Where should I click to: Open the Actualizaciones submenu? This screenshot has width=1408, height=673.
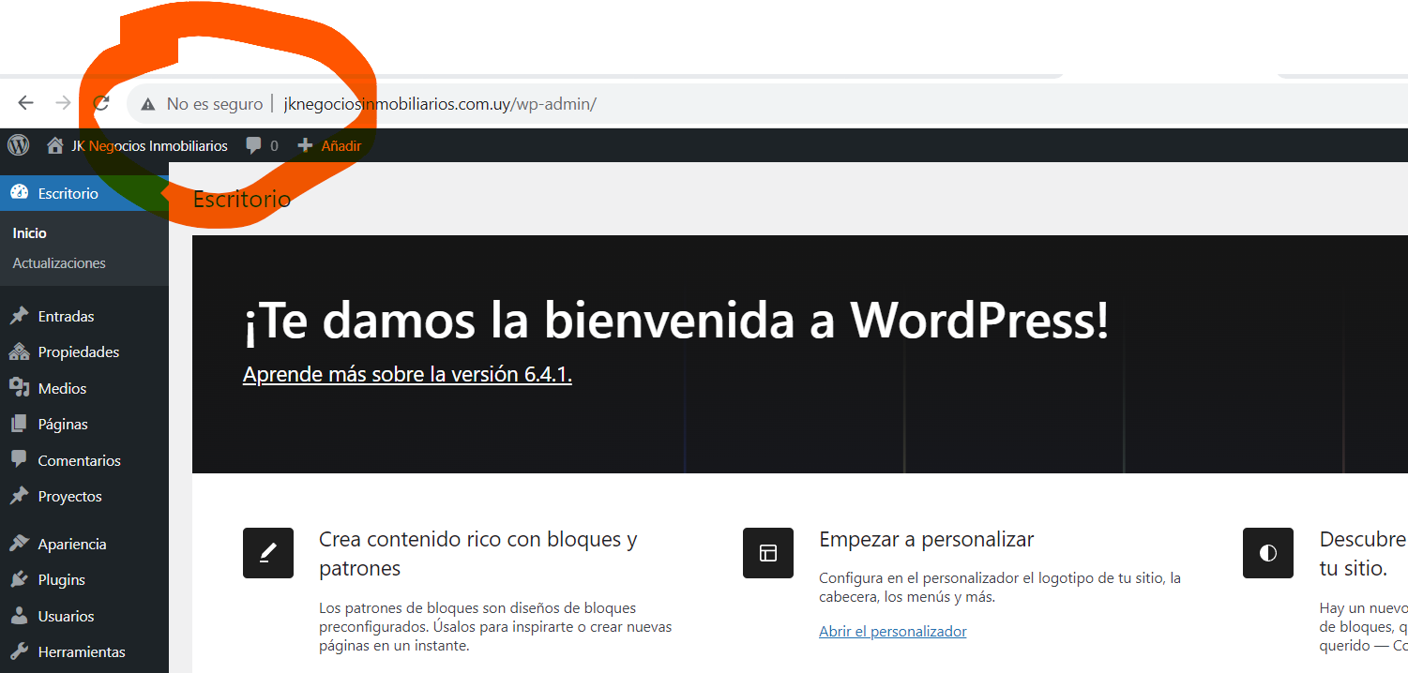(59, 263)
